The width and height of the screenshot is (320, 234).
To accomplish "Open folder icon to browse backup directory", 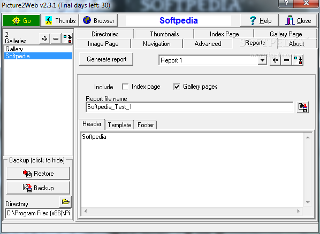I will [x=66, y=202].
